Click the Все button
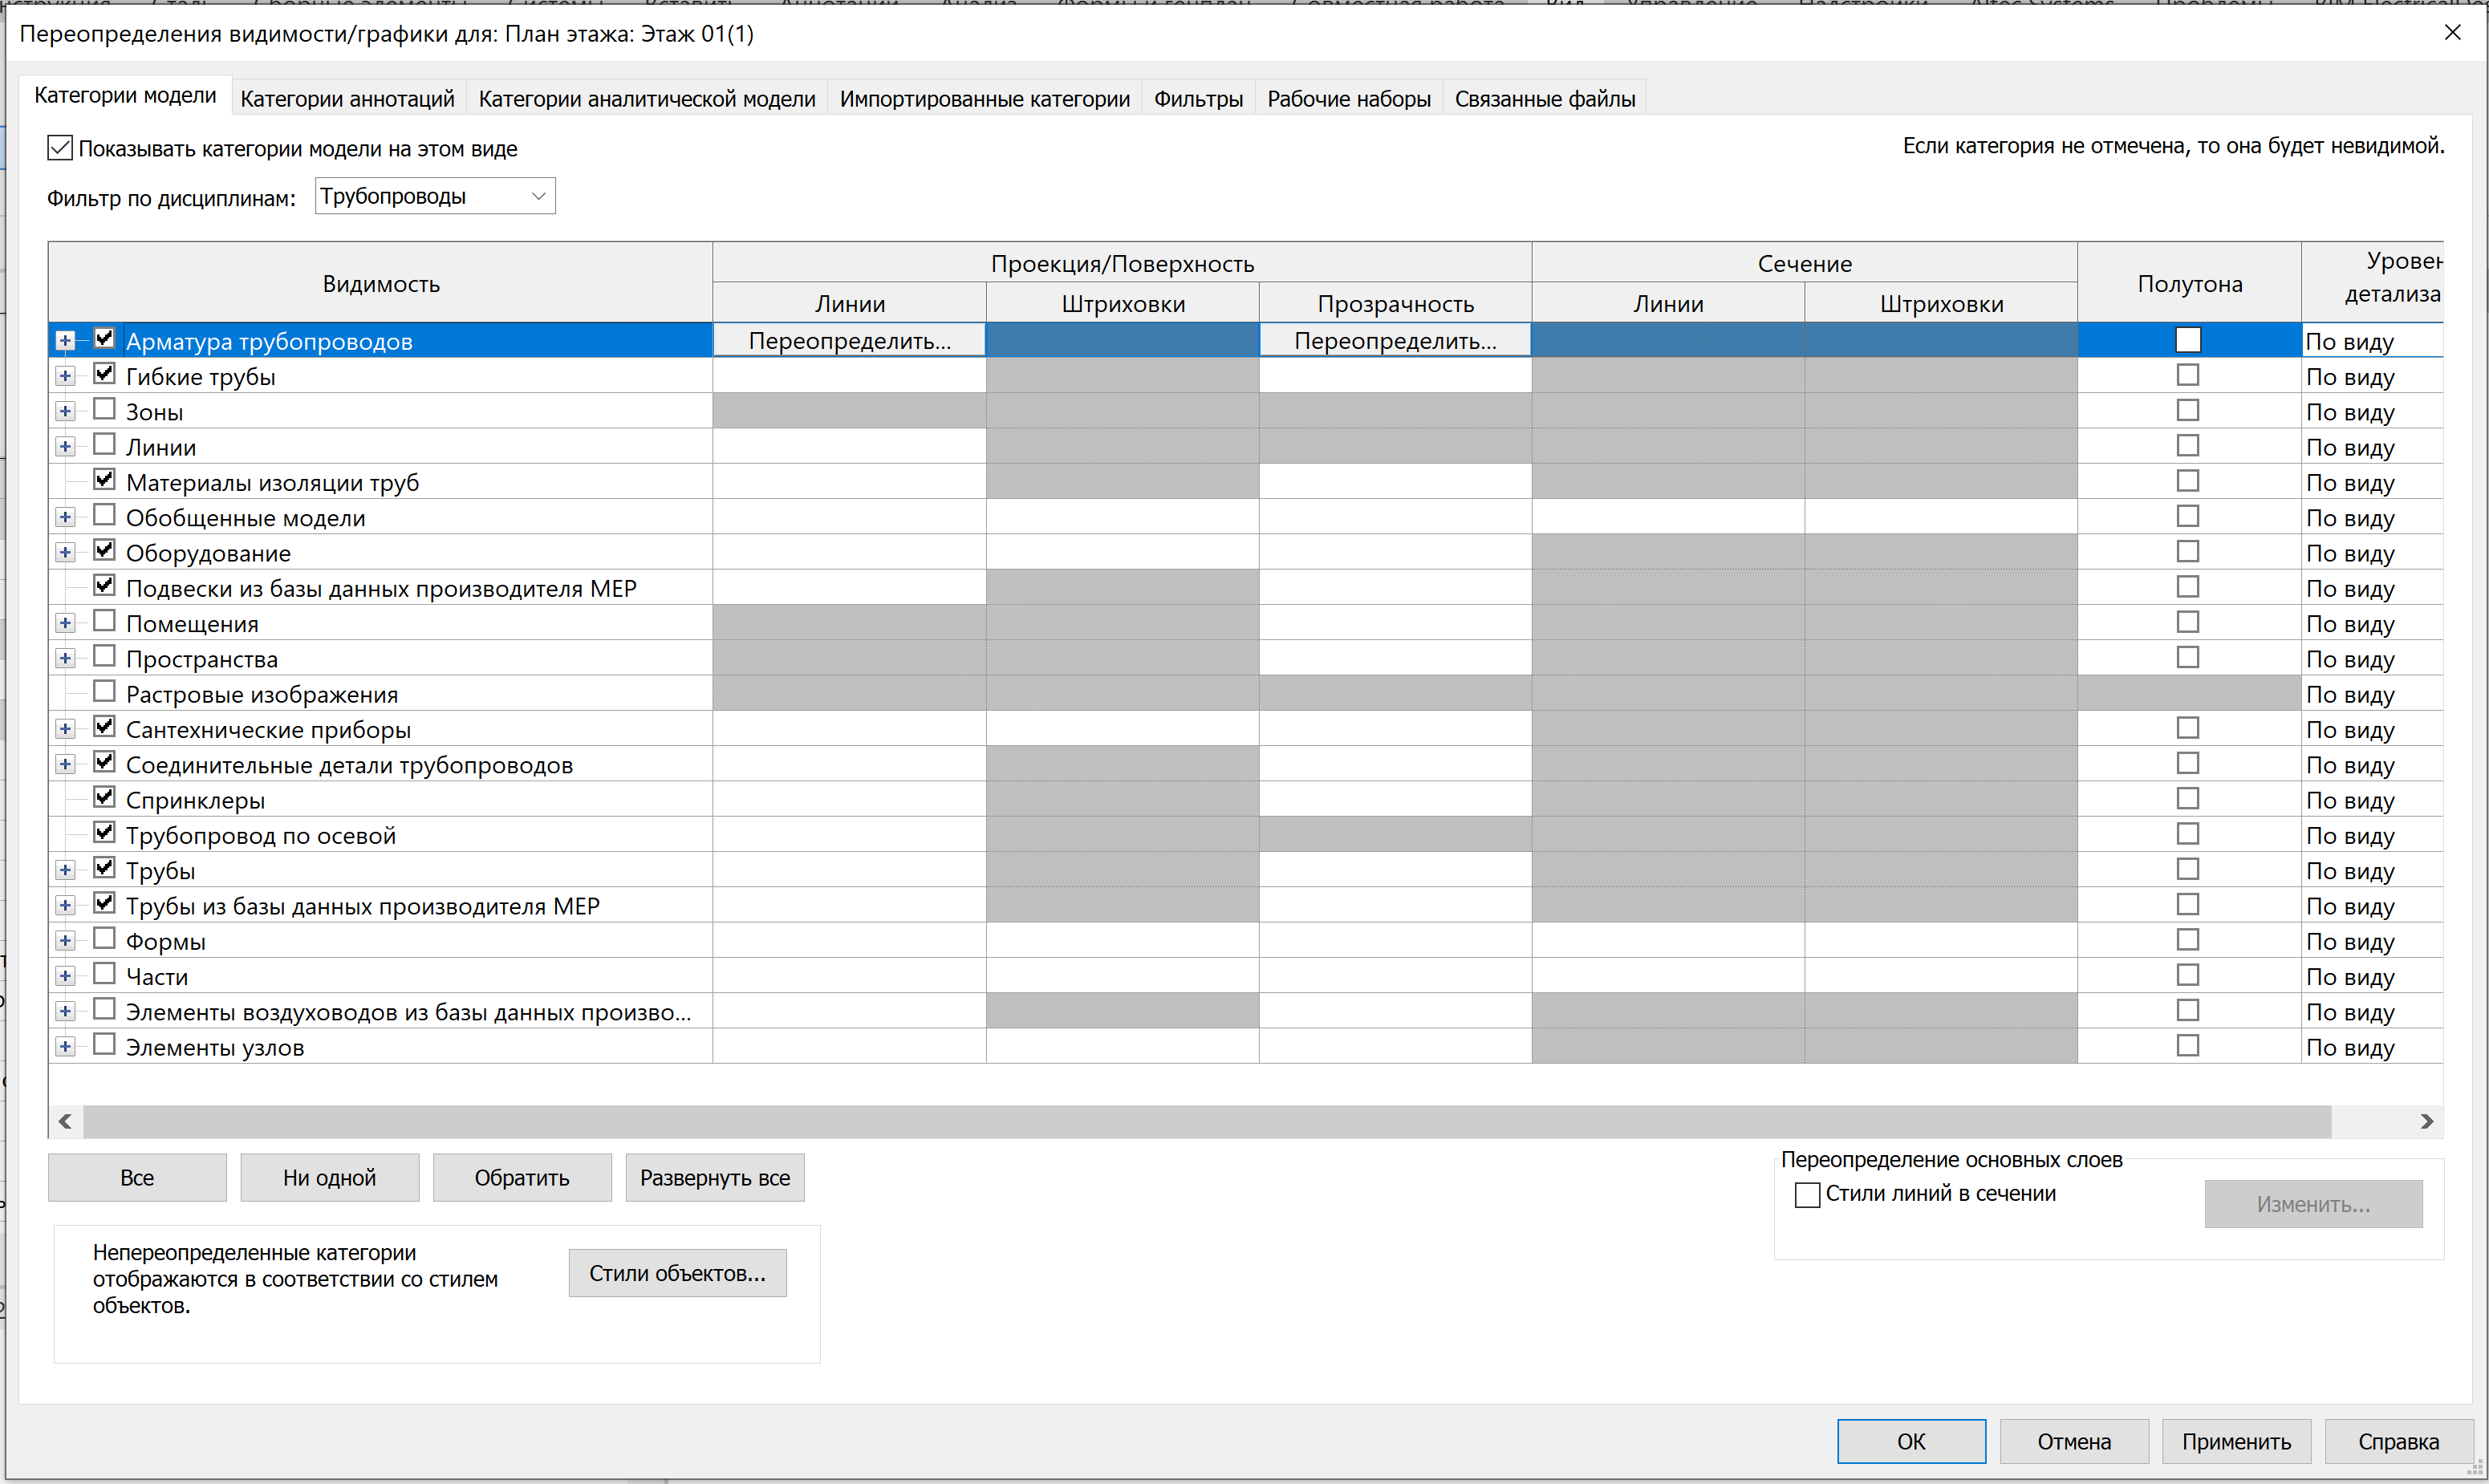Image resolution: width=2489 pixels, height=1484 pixels. click(137, 1178)
